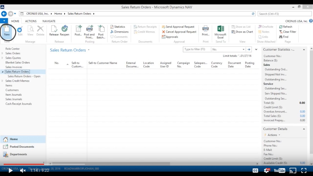The image size is (313, 176).
Task: Open Statistics for return order
Action: point(118,27)
